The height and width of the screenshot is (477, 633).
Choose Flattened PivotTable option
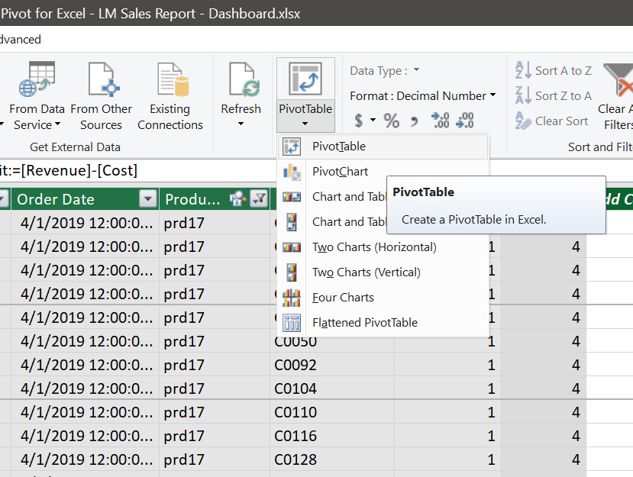tap(364, 323)
